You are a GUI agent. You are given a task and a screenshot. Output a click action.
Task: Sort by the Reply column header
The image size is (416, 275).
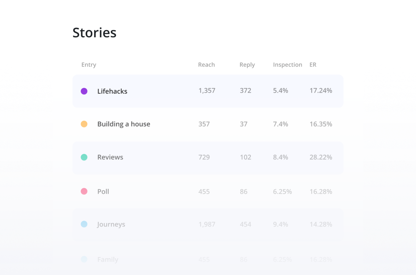(247, 65)
